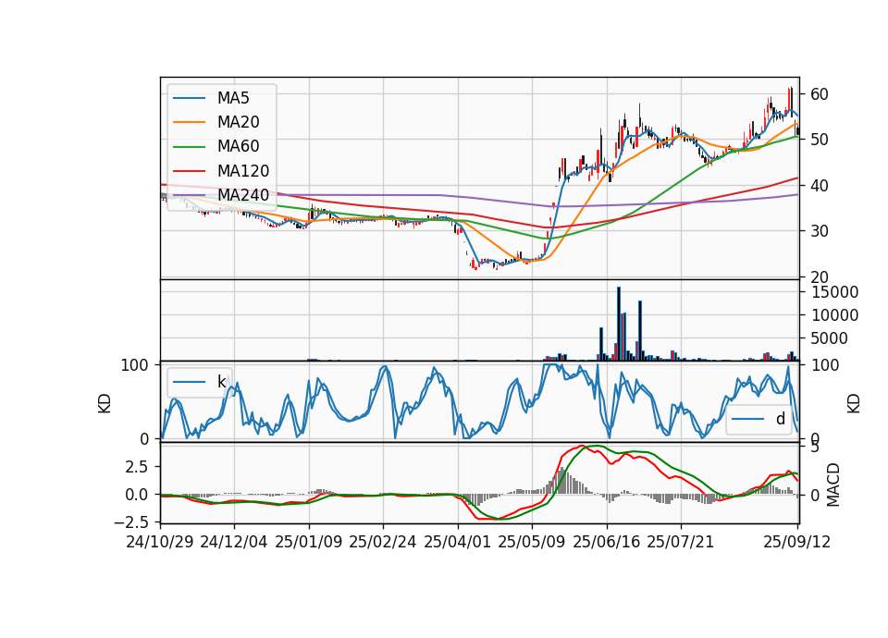Click the MA20 legend label
This screenshot has width=888, height=638.
click(239, 122)
